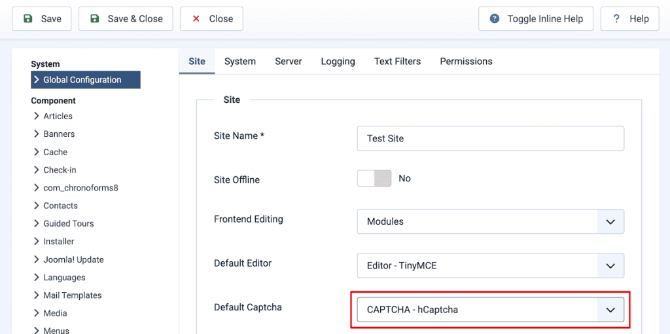Viewport: 670px width, 334px height.
Task: Open Mail Templates component settings
Action: pos(67,295)
